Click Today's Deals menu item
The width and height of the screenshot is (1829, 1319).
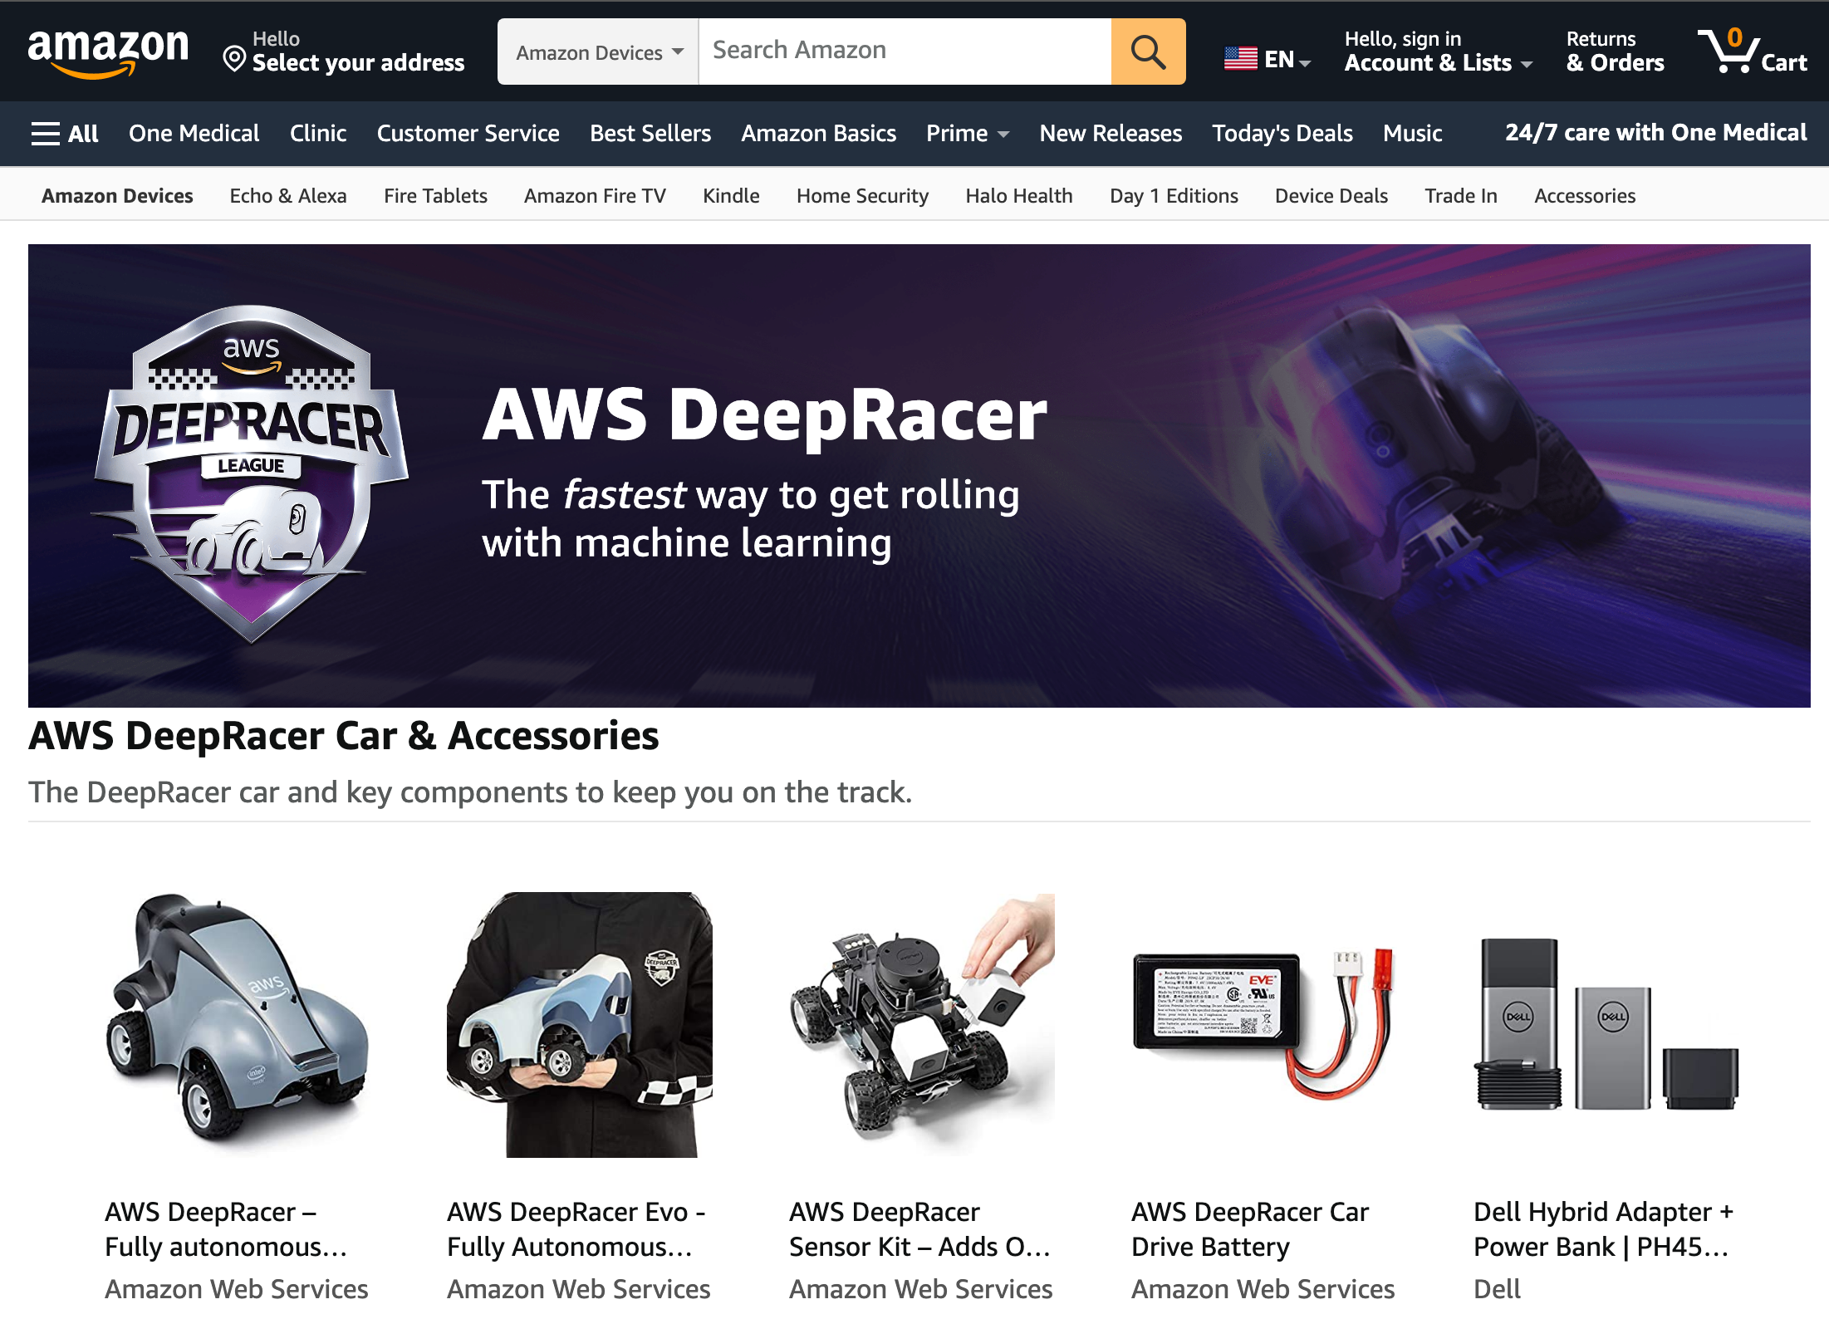1282,132
